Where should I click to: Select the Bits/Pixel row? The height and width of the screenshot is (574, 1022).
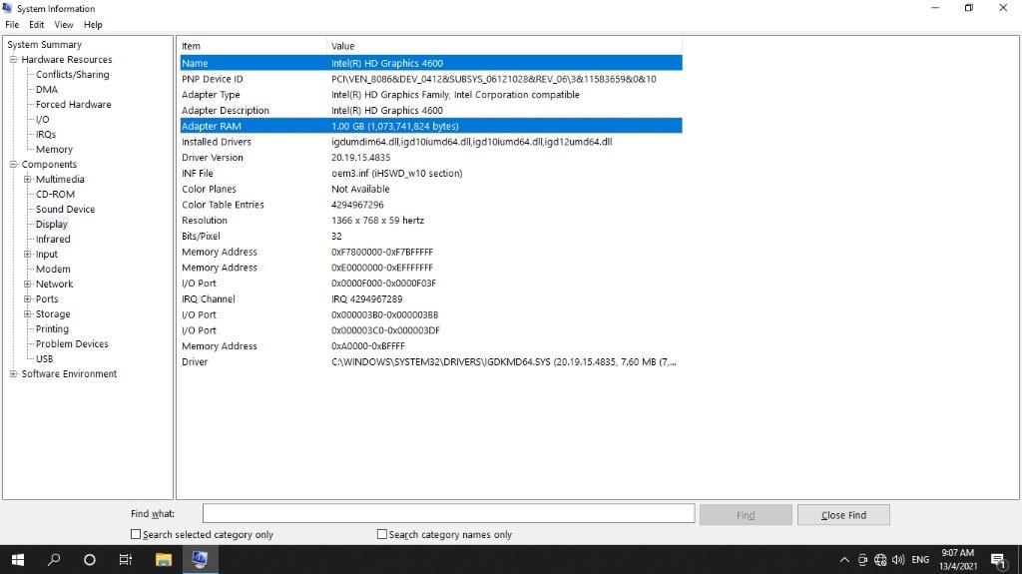pyautogui.click(x=431, y=237)
